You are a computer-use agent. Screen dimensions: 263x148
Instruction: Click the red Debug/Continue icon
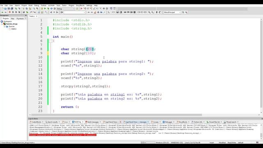81,9
